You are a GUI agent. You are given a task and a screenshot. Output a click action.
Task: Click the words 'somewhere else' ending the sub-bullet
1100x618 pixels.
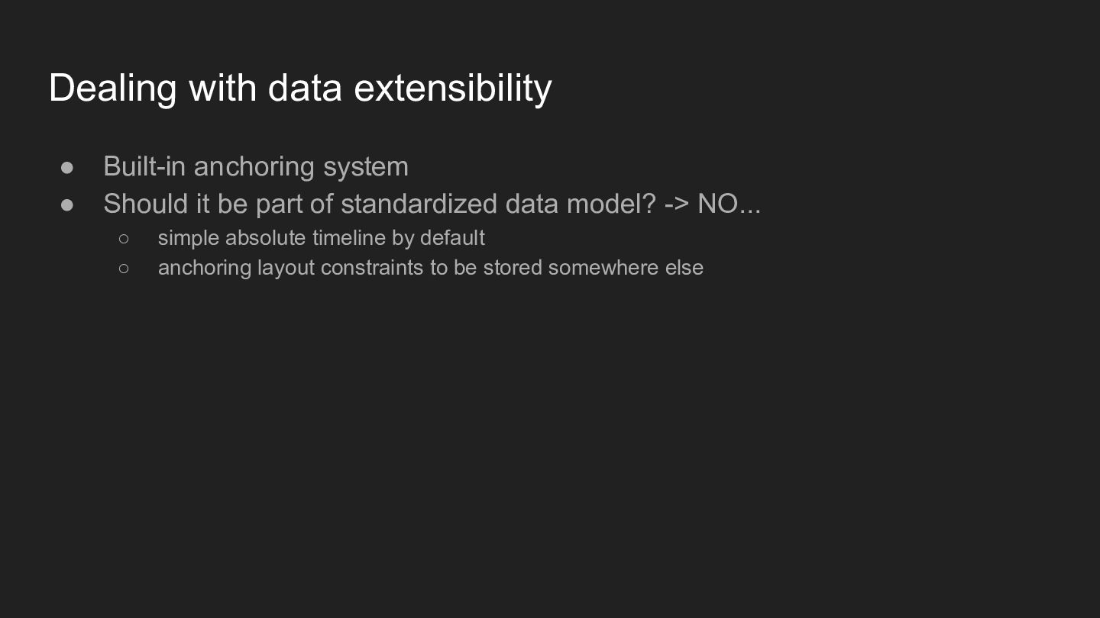pyautogui.click(x=626, y=268)
